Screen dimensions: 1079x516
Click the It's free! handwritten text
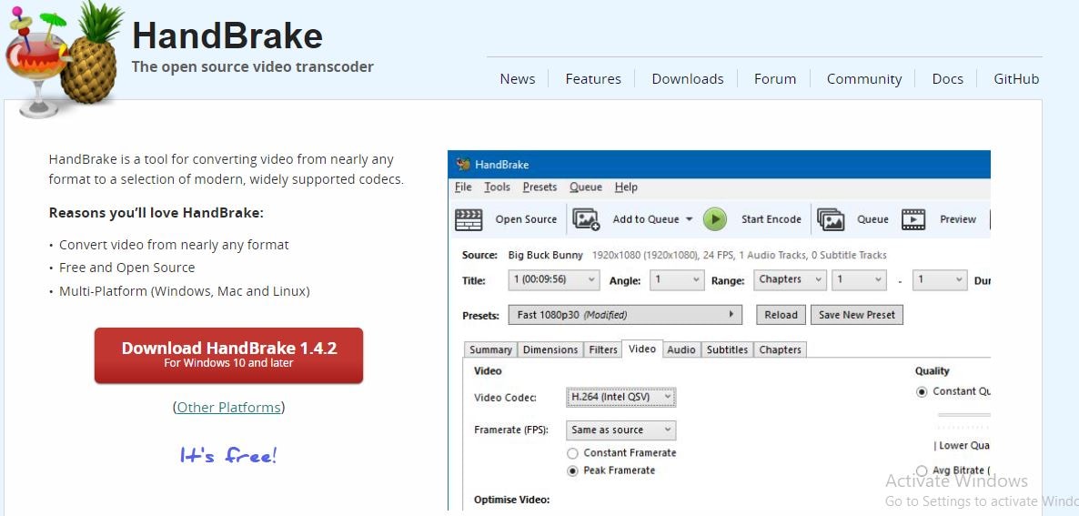228,455
